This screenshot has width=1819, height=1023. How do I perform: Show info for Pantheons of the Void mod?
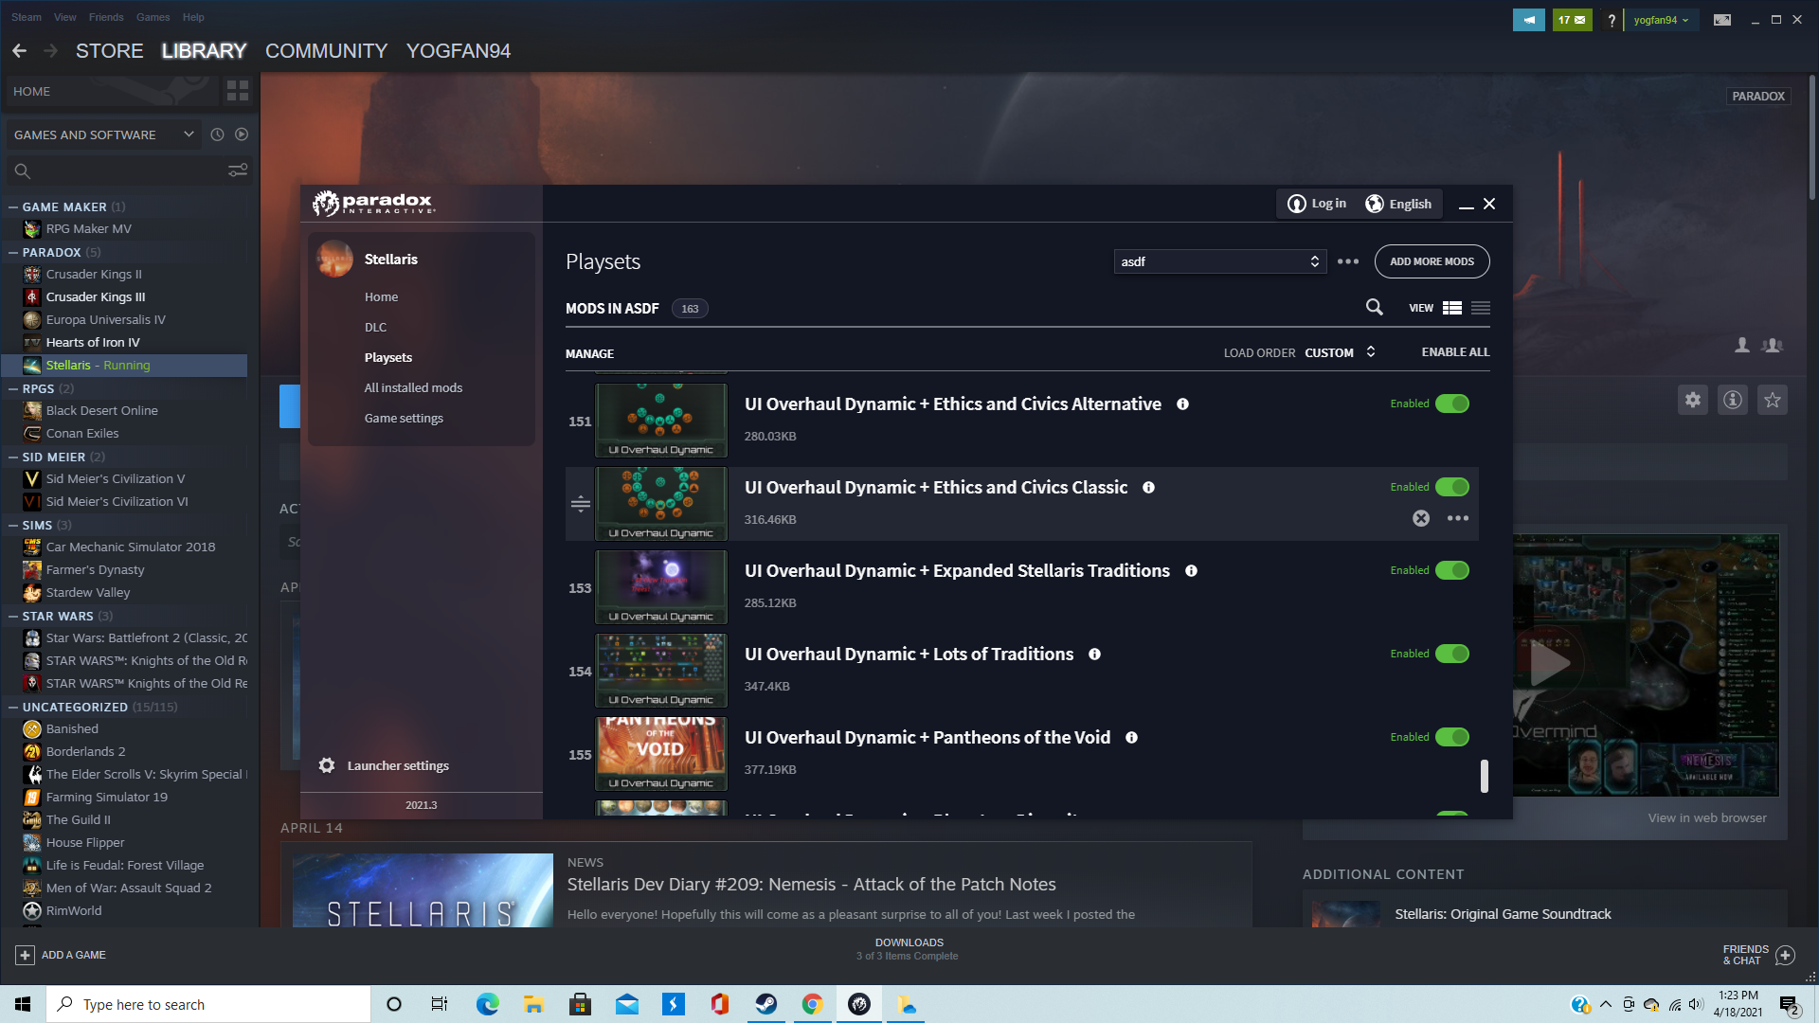1131,738
